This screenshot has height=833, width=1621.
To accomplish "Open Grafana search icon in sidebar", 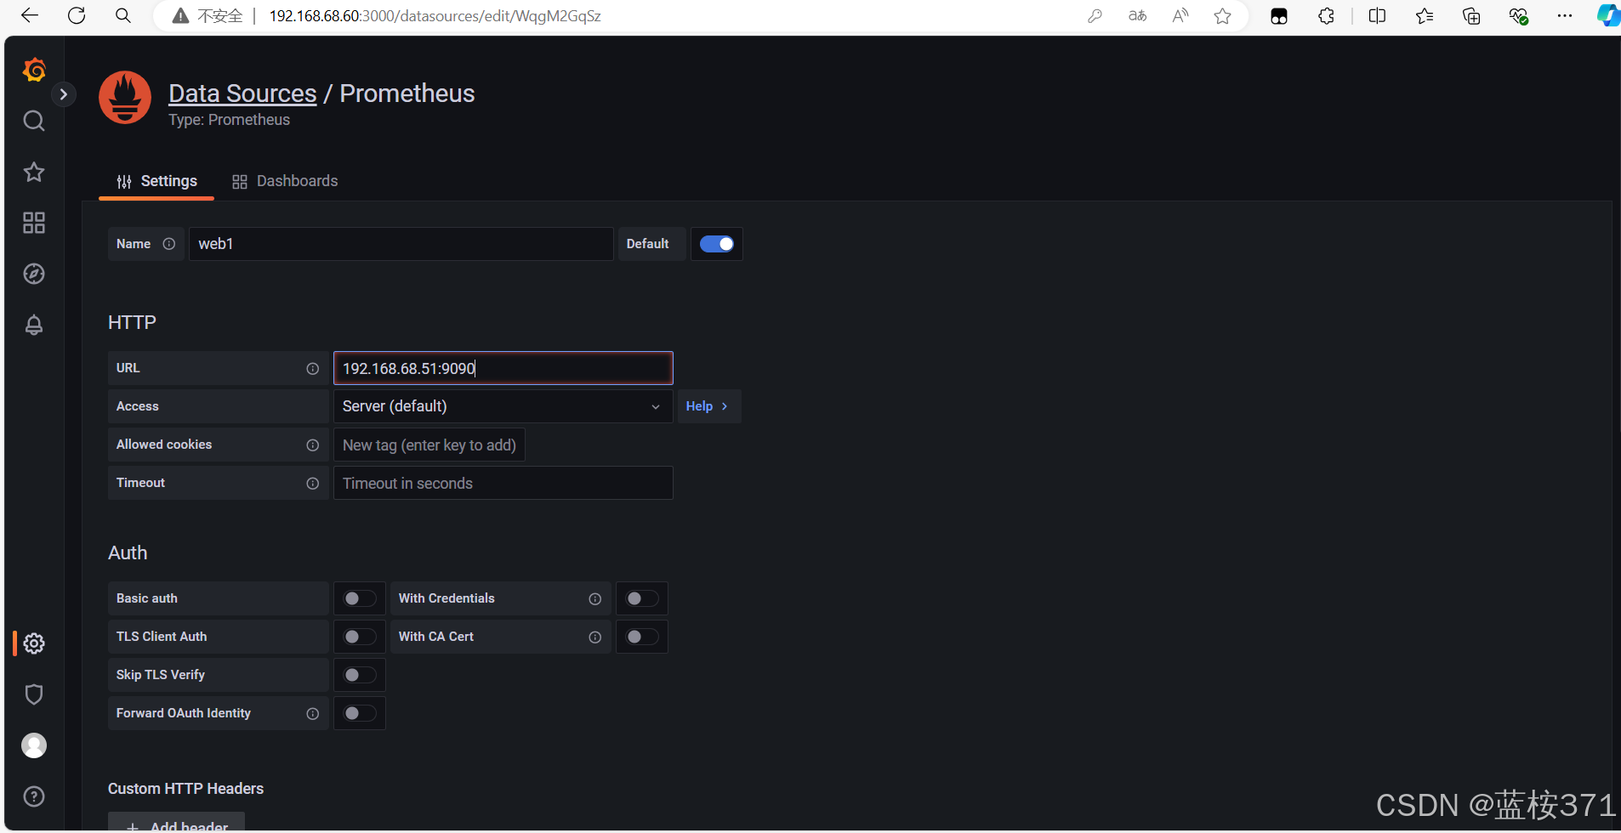I will (34, 121).
